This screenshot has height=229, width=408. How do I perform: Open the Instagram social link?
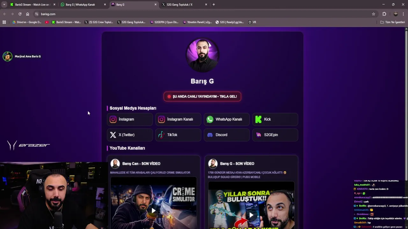(130, 119)
